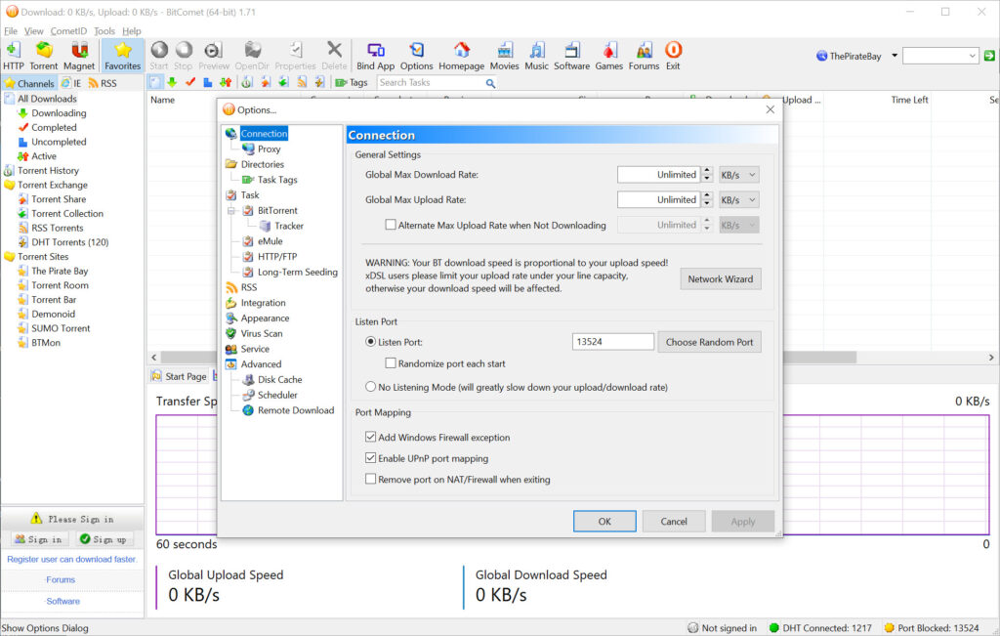Click the Listen Port number field

click(612, 342)
